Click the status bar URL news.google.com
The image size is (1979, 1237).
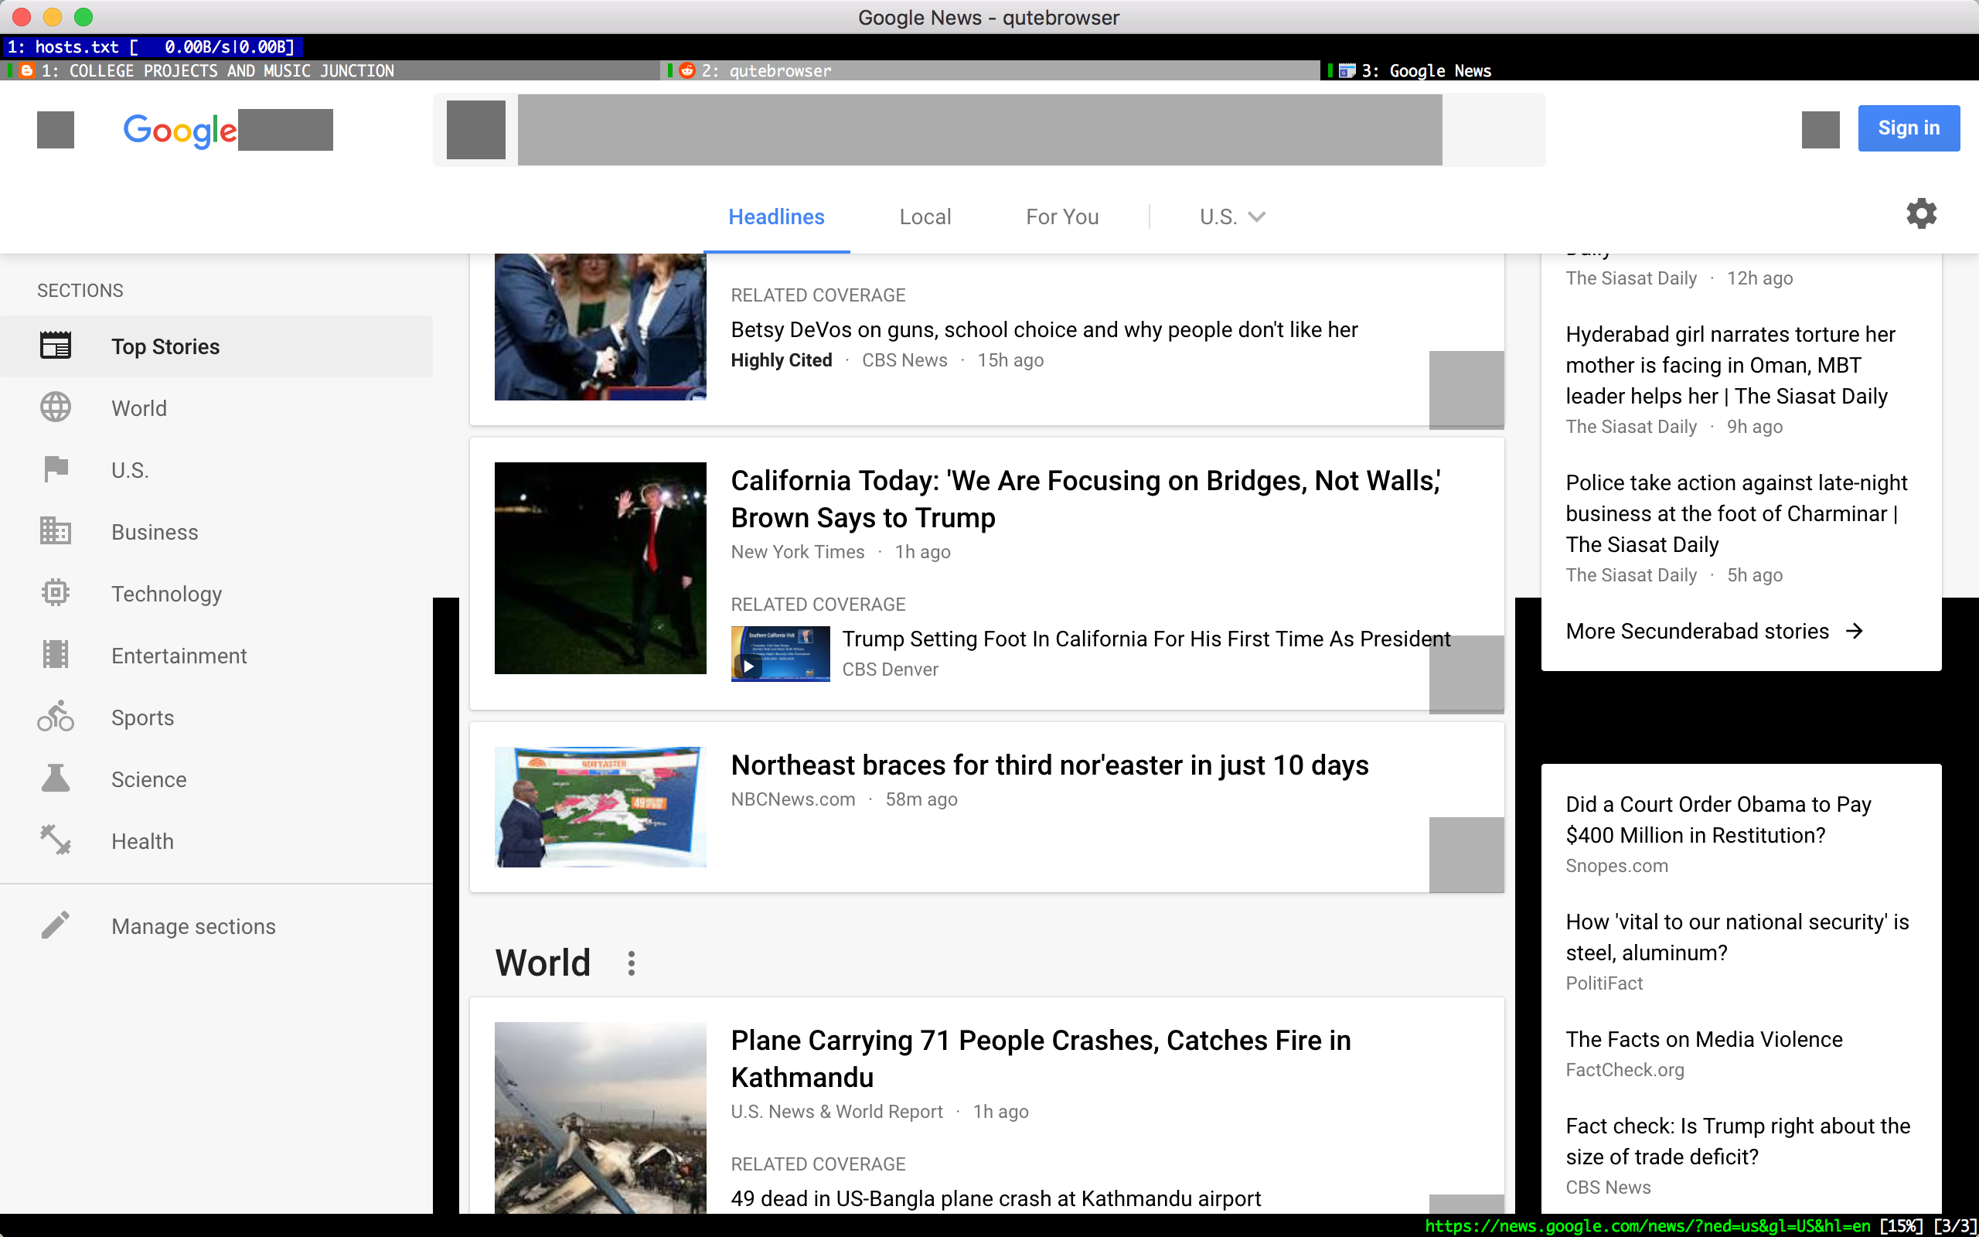click(x=1647, y=1225)
